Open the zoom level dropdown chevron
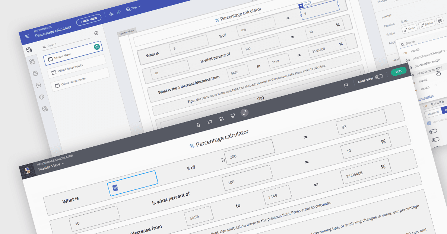The image size is (447, 234). [140, 7]
